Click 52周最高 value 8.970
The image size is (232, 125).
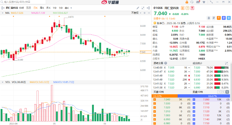(x=202, y=47)
